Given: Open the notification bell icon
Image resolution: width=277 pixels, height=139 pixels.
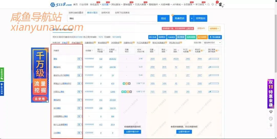Looking at the screenshot, I should [216, 4].
